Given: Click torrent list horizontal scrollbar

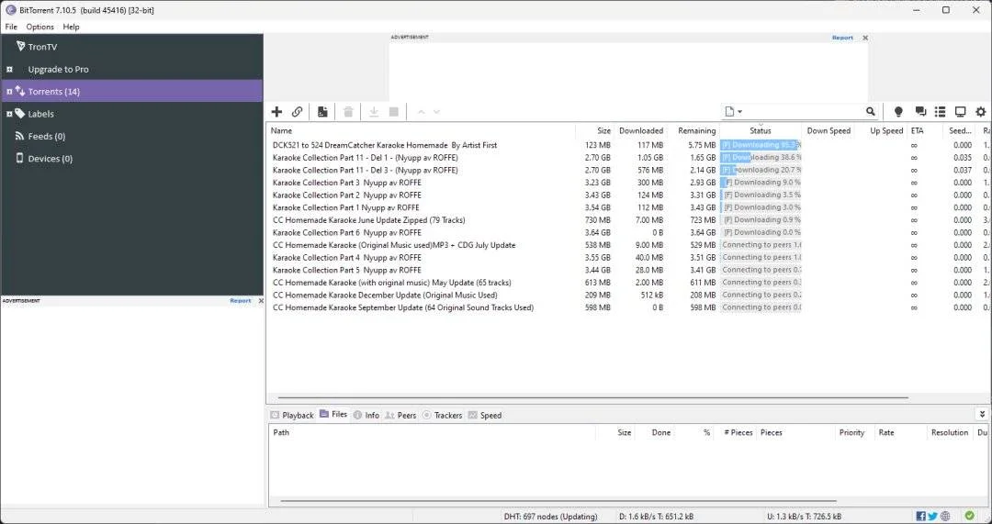Looking at the screenshot, I should click(592, 397).
